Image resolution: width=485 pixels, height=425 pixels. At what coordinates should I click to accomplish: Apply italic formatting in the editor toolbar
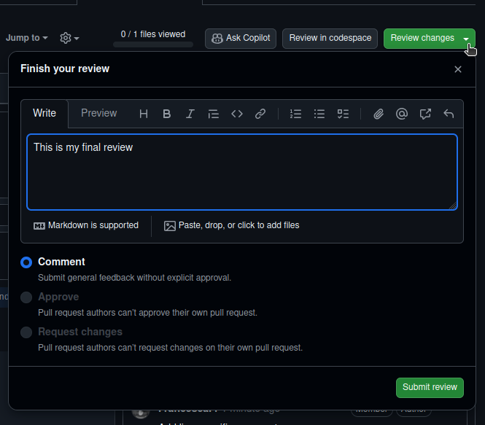pyautogui.click(x=190, y=114)
